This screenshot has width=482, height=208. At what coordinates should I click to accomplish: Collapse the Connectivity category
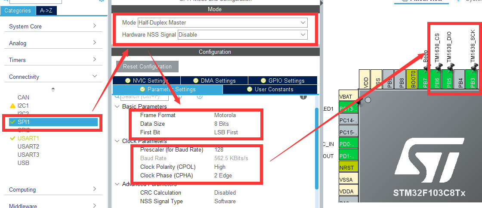pyautogui.click(x=53, y=77)
